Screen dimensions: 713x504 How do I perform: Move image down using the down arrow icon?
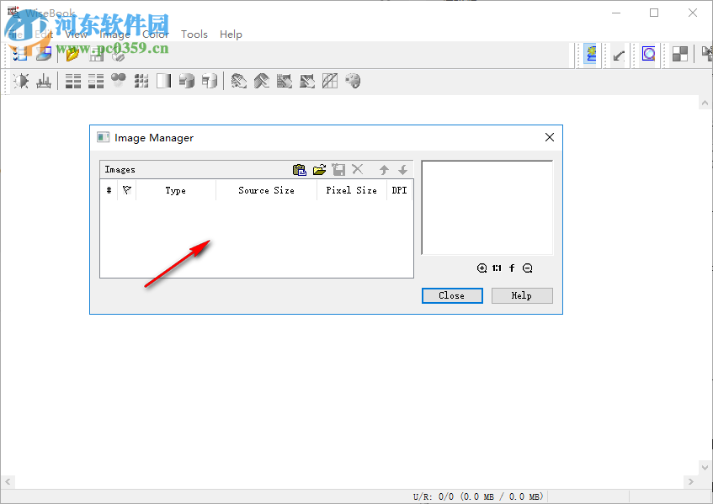[x=402, y=169]
